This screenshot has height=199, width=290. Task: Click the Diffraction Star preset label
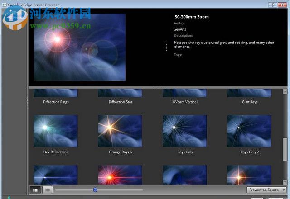121,102
